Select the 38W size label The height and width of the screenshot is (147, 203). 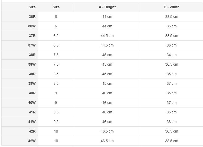pos(32,64)
